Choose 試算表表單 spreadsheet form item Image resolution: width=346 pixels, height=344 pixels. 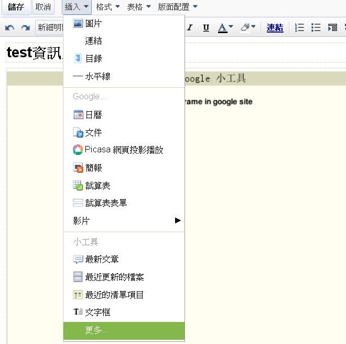(x=124, y=203)
